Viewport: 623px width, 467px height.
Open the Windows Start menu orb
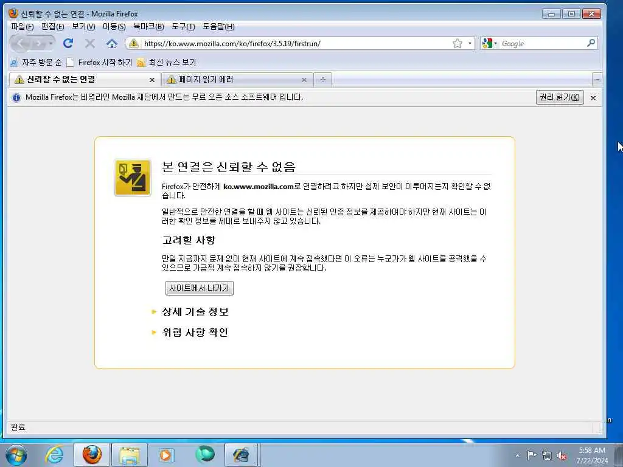16,455
